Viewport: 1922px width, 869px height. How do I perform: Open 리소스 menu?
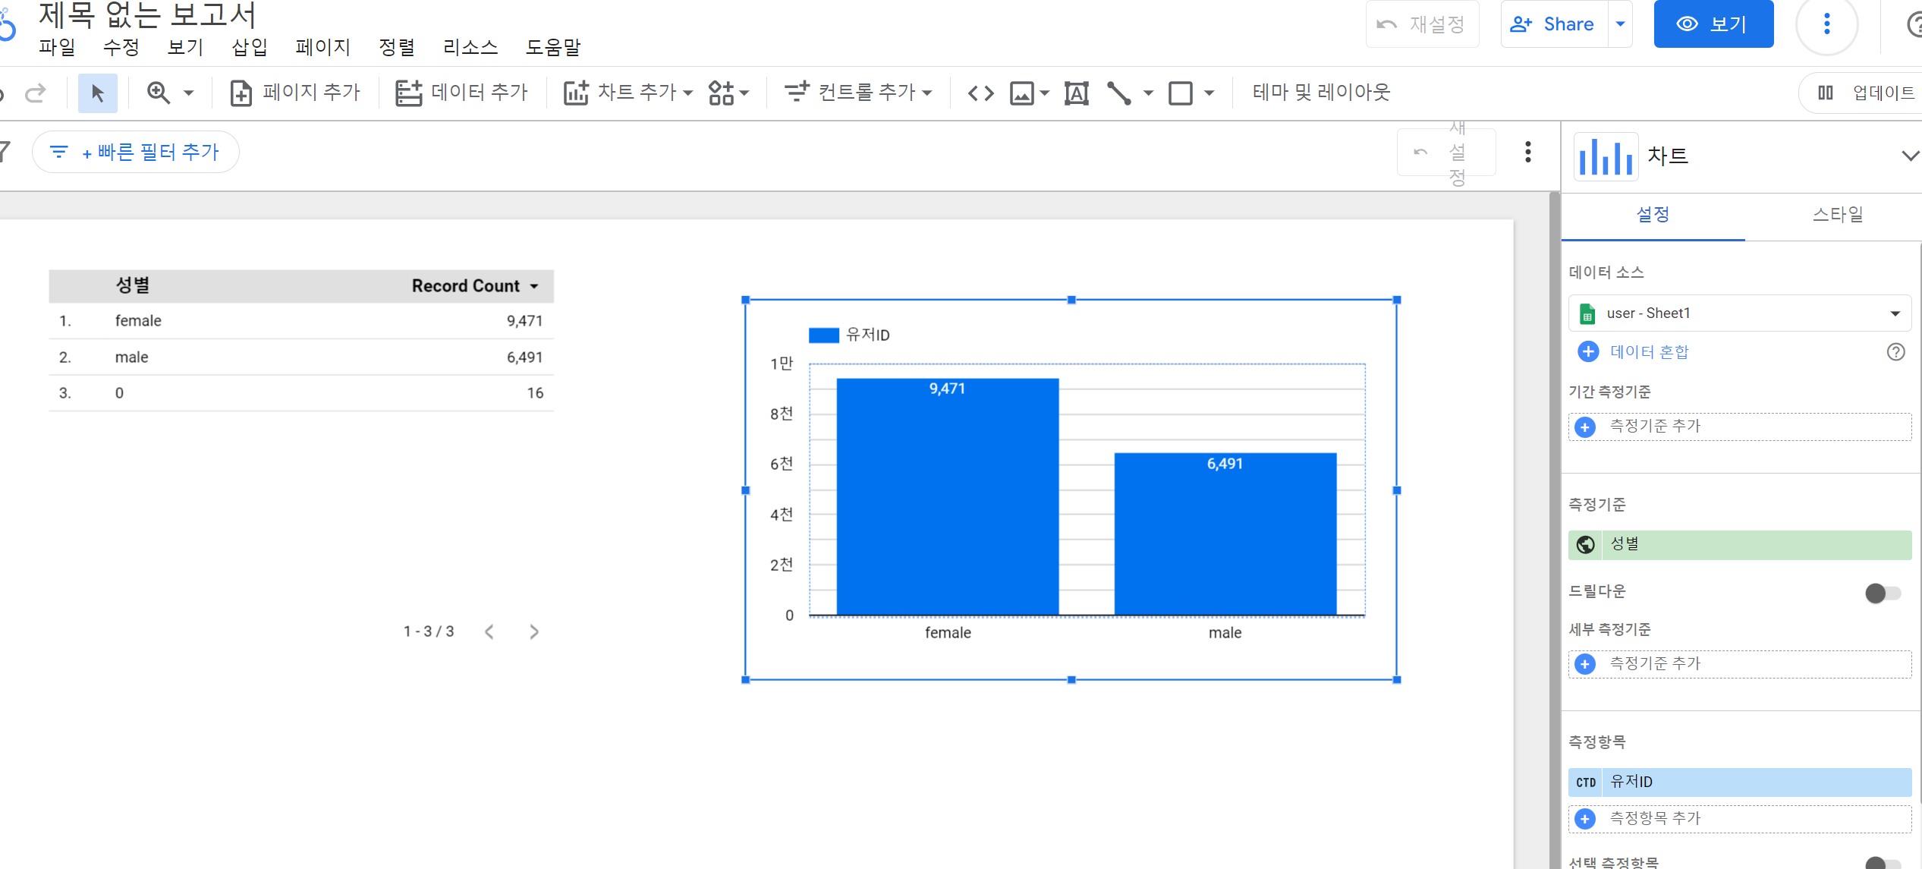click(470, 47)
